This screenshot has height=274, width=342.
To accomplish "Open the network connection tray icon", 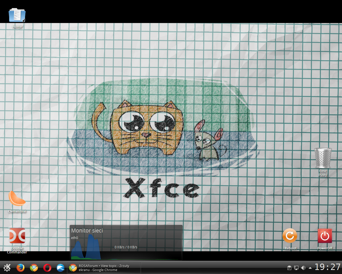I will [x=296, y=268].
